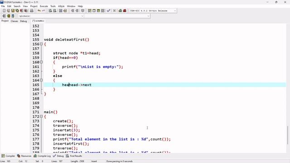Open the AStyle menu

pyautogui.click(x=61, y=6)
